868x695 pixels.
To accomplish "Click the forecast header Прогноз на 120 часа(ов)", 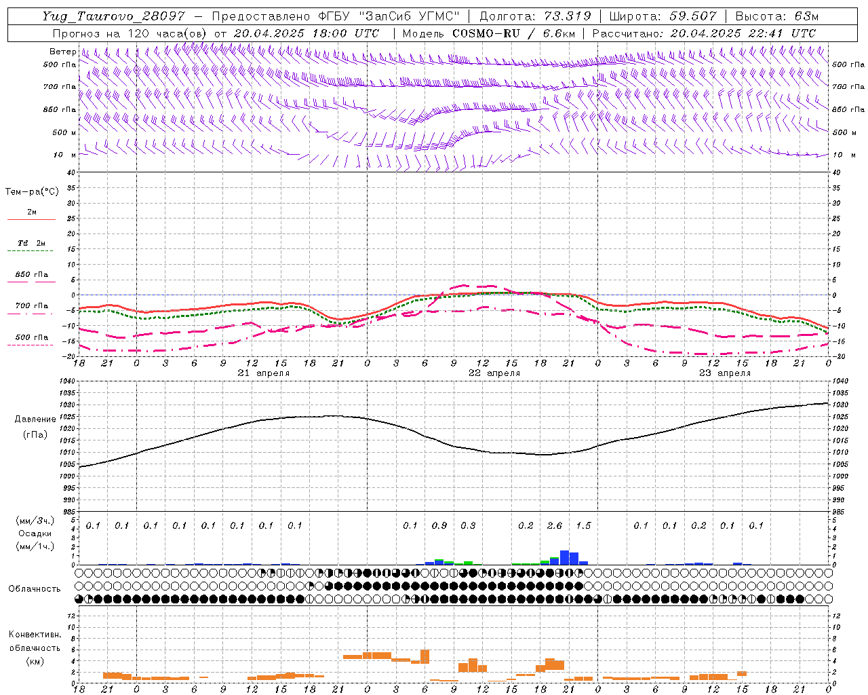I will [x=130, y=33].
